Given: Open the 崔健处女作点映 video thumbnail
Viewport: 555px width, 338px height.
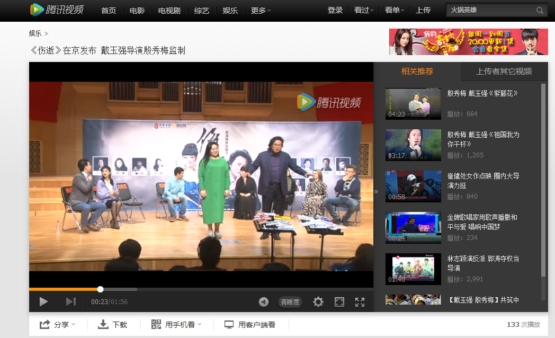Looking at the screenshot, I should coord(413,186).
